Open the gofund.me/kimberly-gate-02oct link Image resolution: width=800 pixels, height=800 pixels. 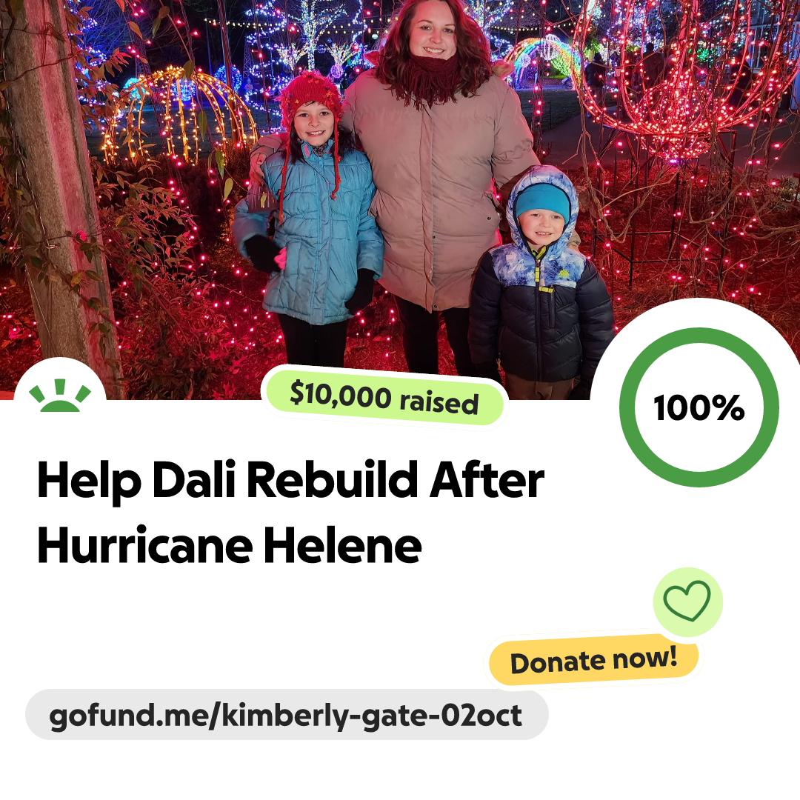click(x=286, y=715)
